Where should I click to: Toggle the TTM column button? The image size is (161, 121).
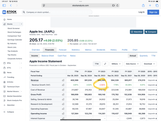pyautogui.click(x=97, y=64)
